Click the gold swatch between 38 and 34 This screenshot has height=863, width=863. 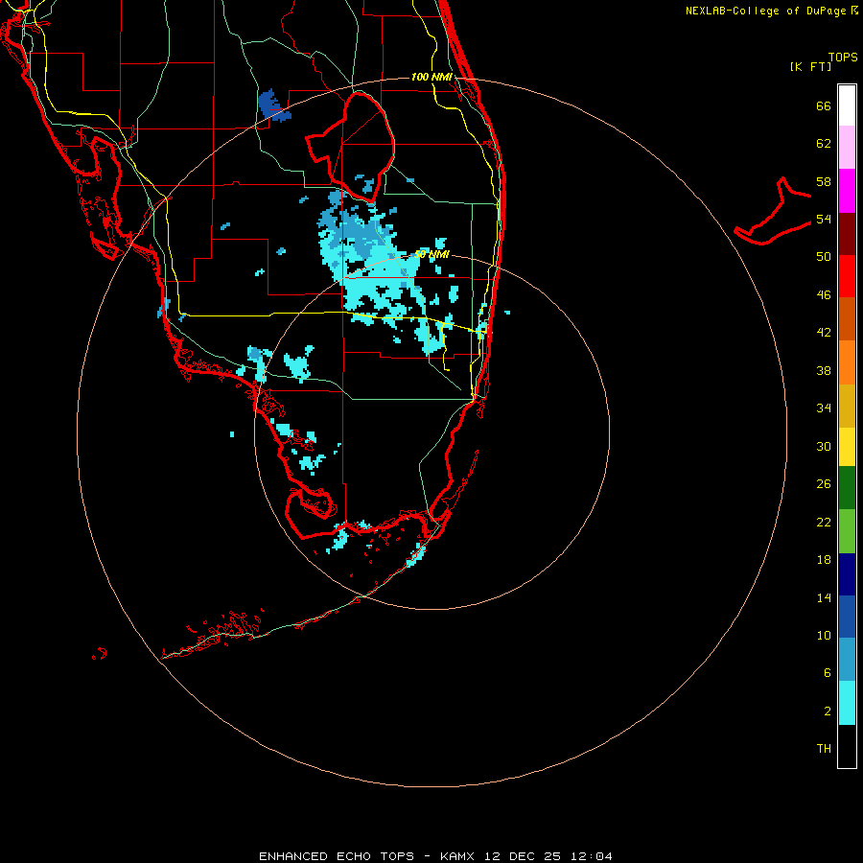pos(847,406)
